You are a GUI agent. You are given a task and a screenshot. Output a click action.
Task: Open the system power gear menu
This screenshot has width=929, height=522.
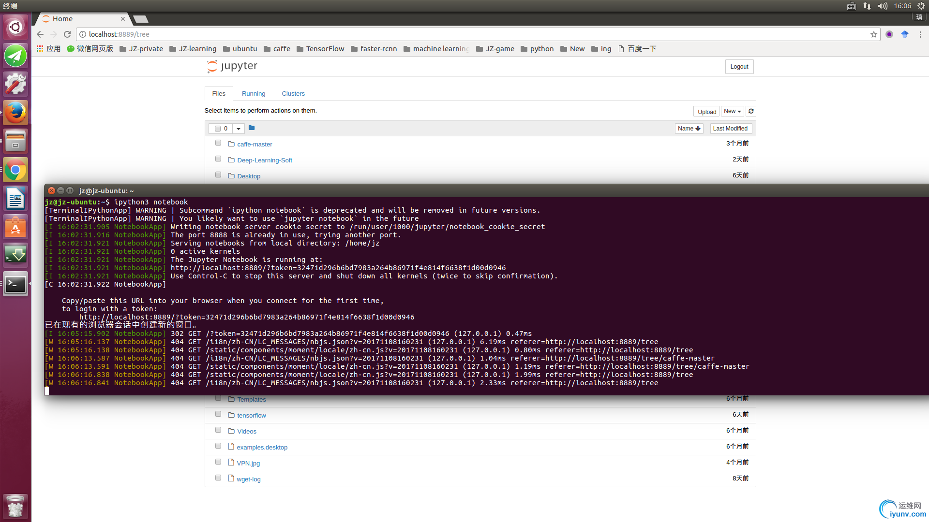coord(921,6)
